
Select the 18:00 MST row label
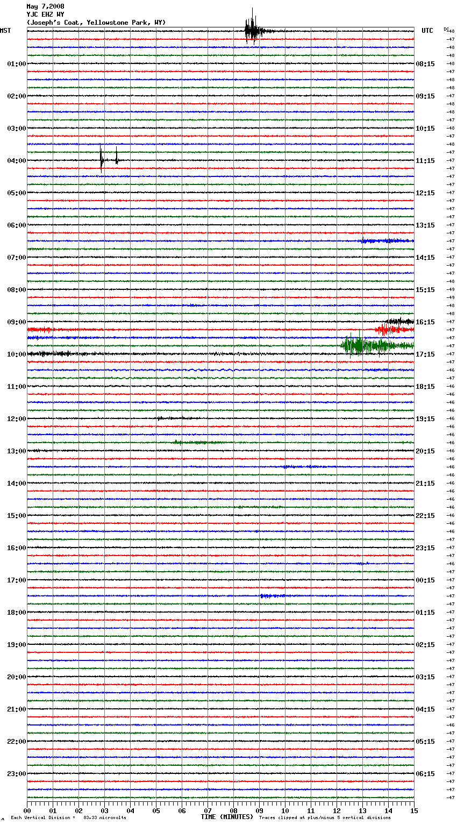(x=16, y=613)
